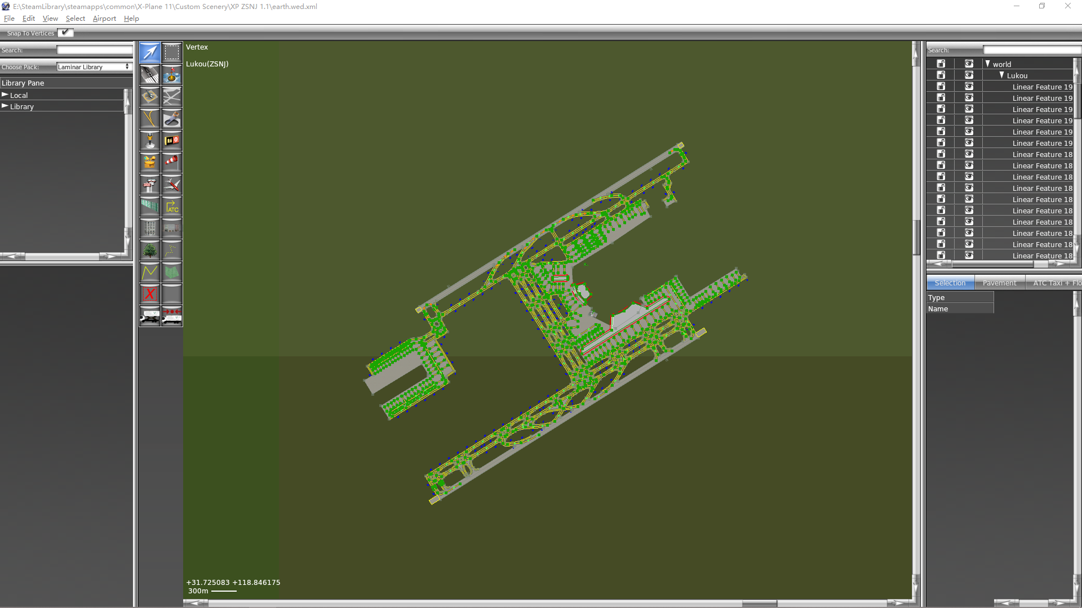Select the ATC Taxi Routes tool
1082x608 pixels.
point(172,206)
